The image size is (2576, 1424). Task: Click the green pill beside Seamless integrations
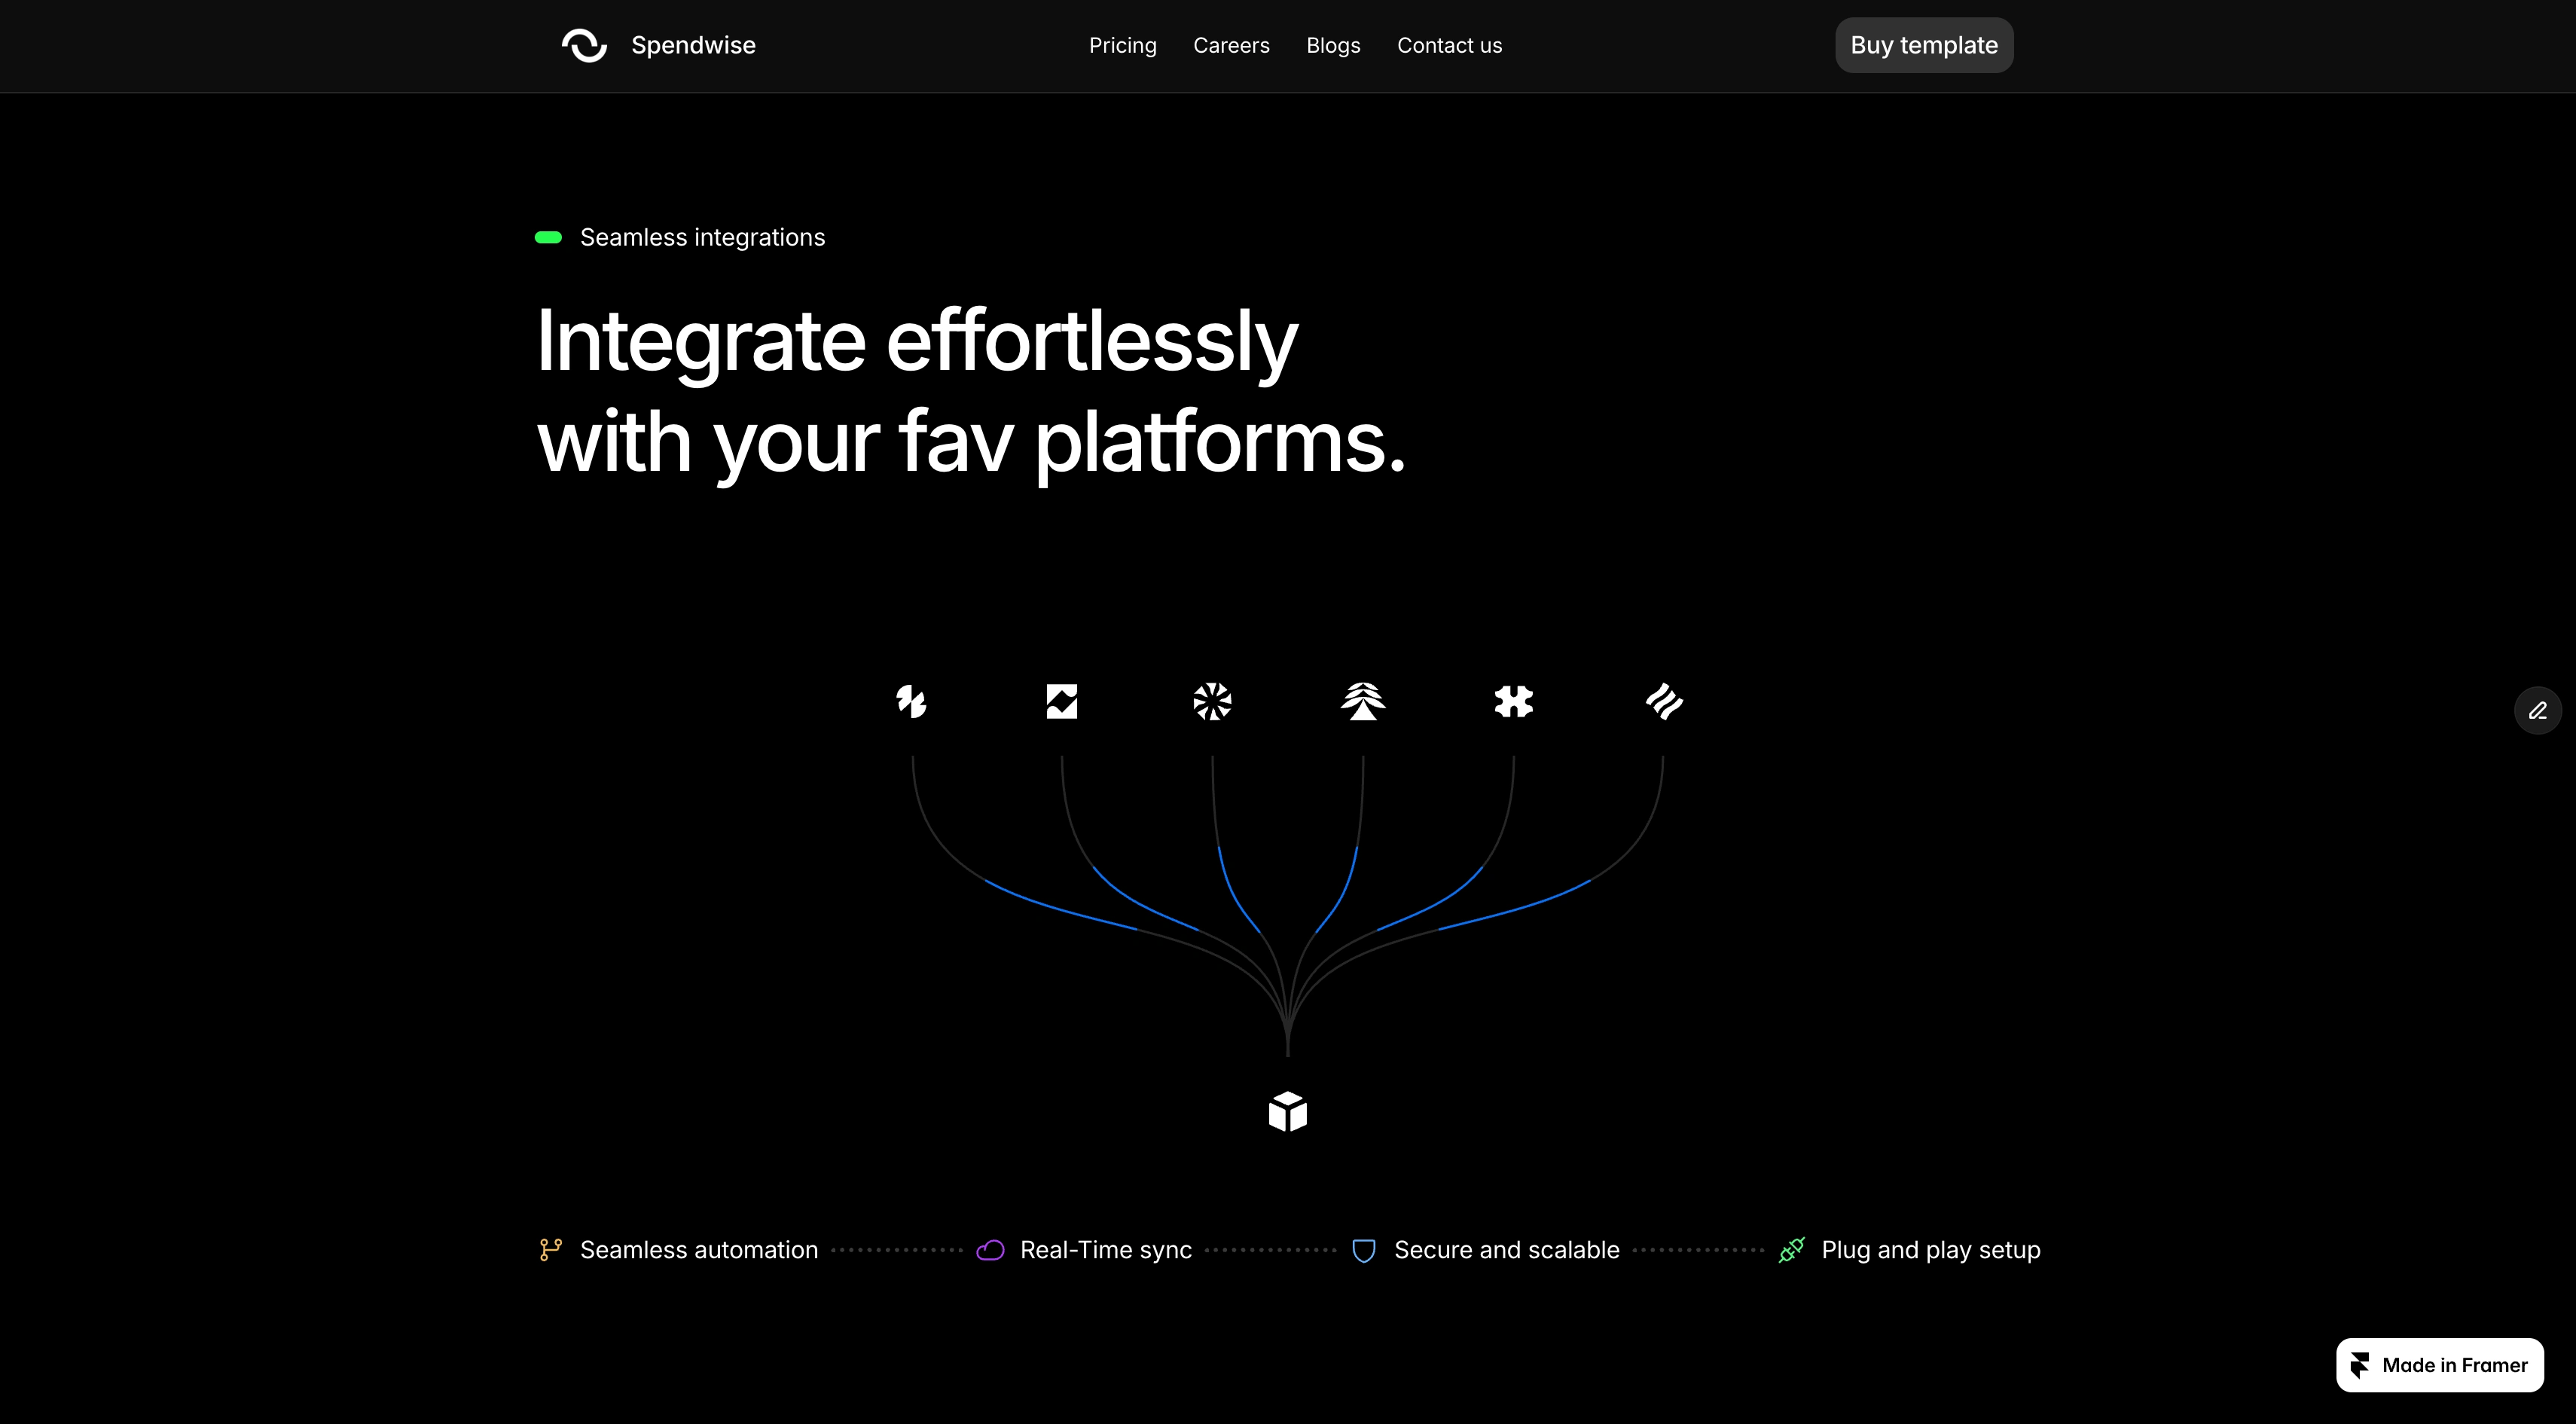(x=548, y=237)
